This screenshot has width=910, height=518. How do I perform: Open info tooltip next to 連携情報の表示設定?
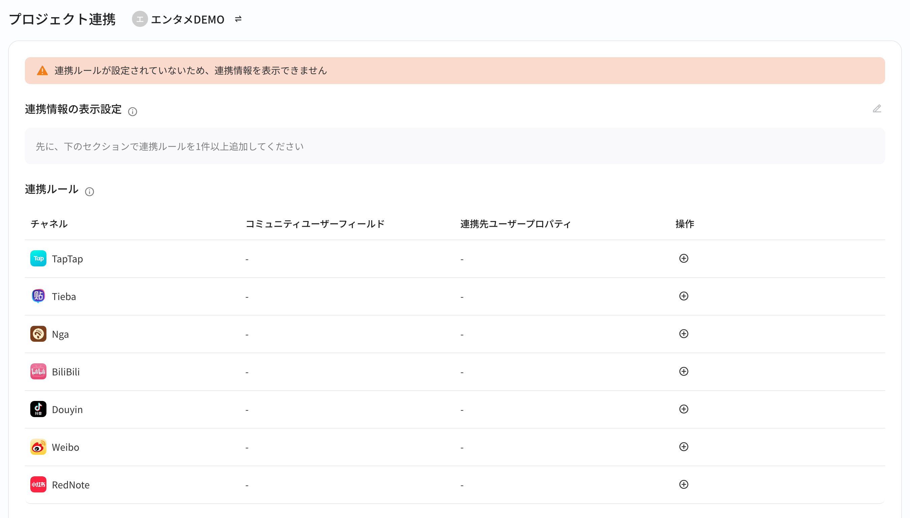132,112
